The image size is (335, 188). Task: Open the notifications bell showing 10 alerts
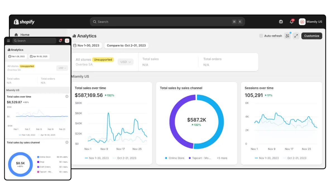click(x=291, y=22)
